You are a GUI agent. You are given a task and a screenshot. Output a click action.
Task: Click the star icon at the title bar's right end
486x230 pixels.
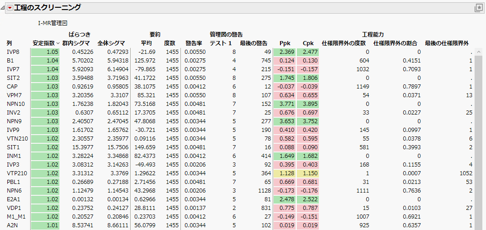(x=478, y=8)
